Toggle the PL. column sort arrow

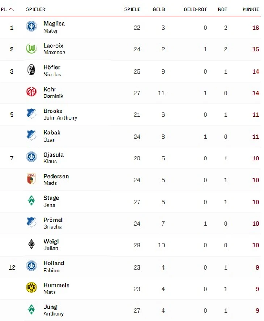click(11, 9)
